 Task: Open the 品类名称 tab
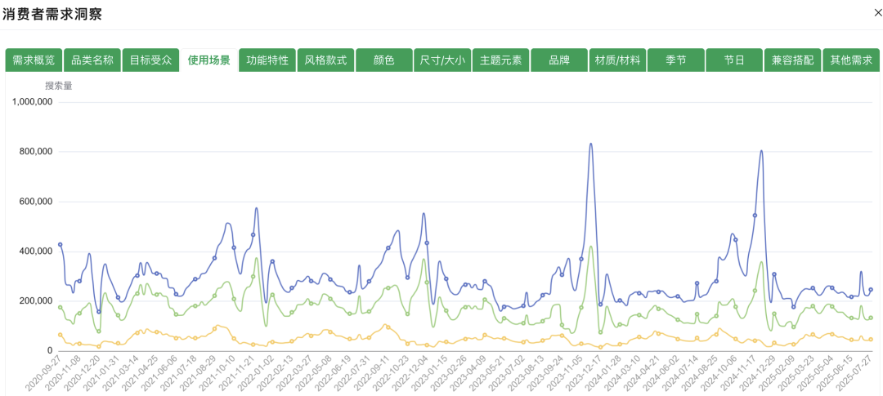click(92, 60)
